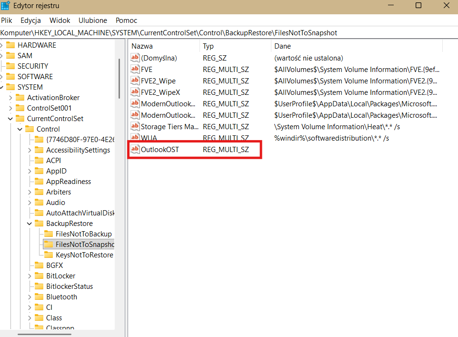This screenshot has width=458, height=337.
Task: Expand the ControlSet001 tree node
Action: click(x=10, y=108)
